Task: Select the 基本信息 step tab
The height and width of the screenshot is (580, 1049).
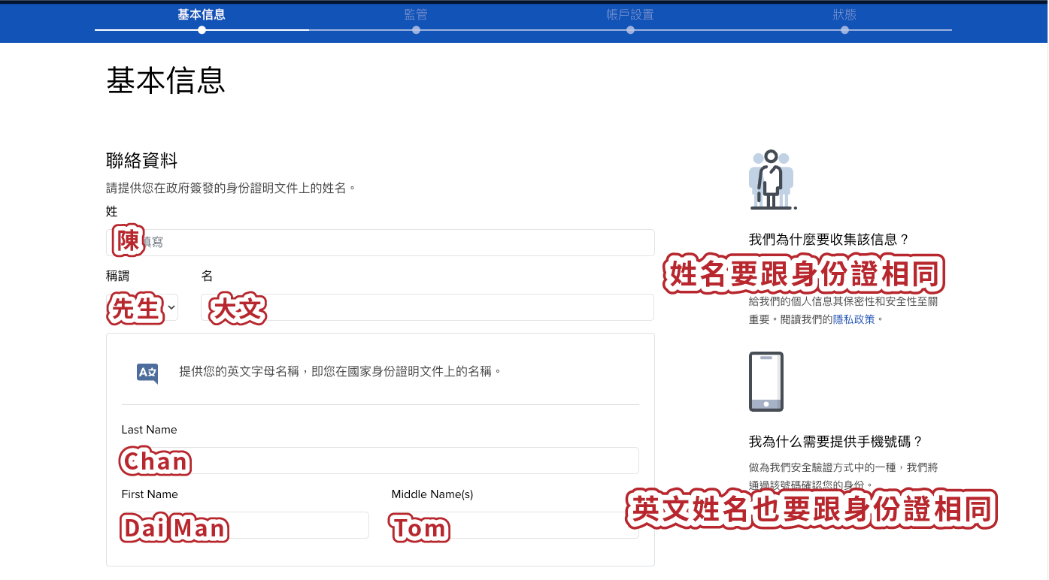Action: point(202,14)
